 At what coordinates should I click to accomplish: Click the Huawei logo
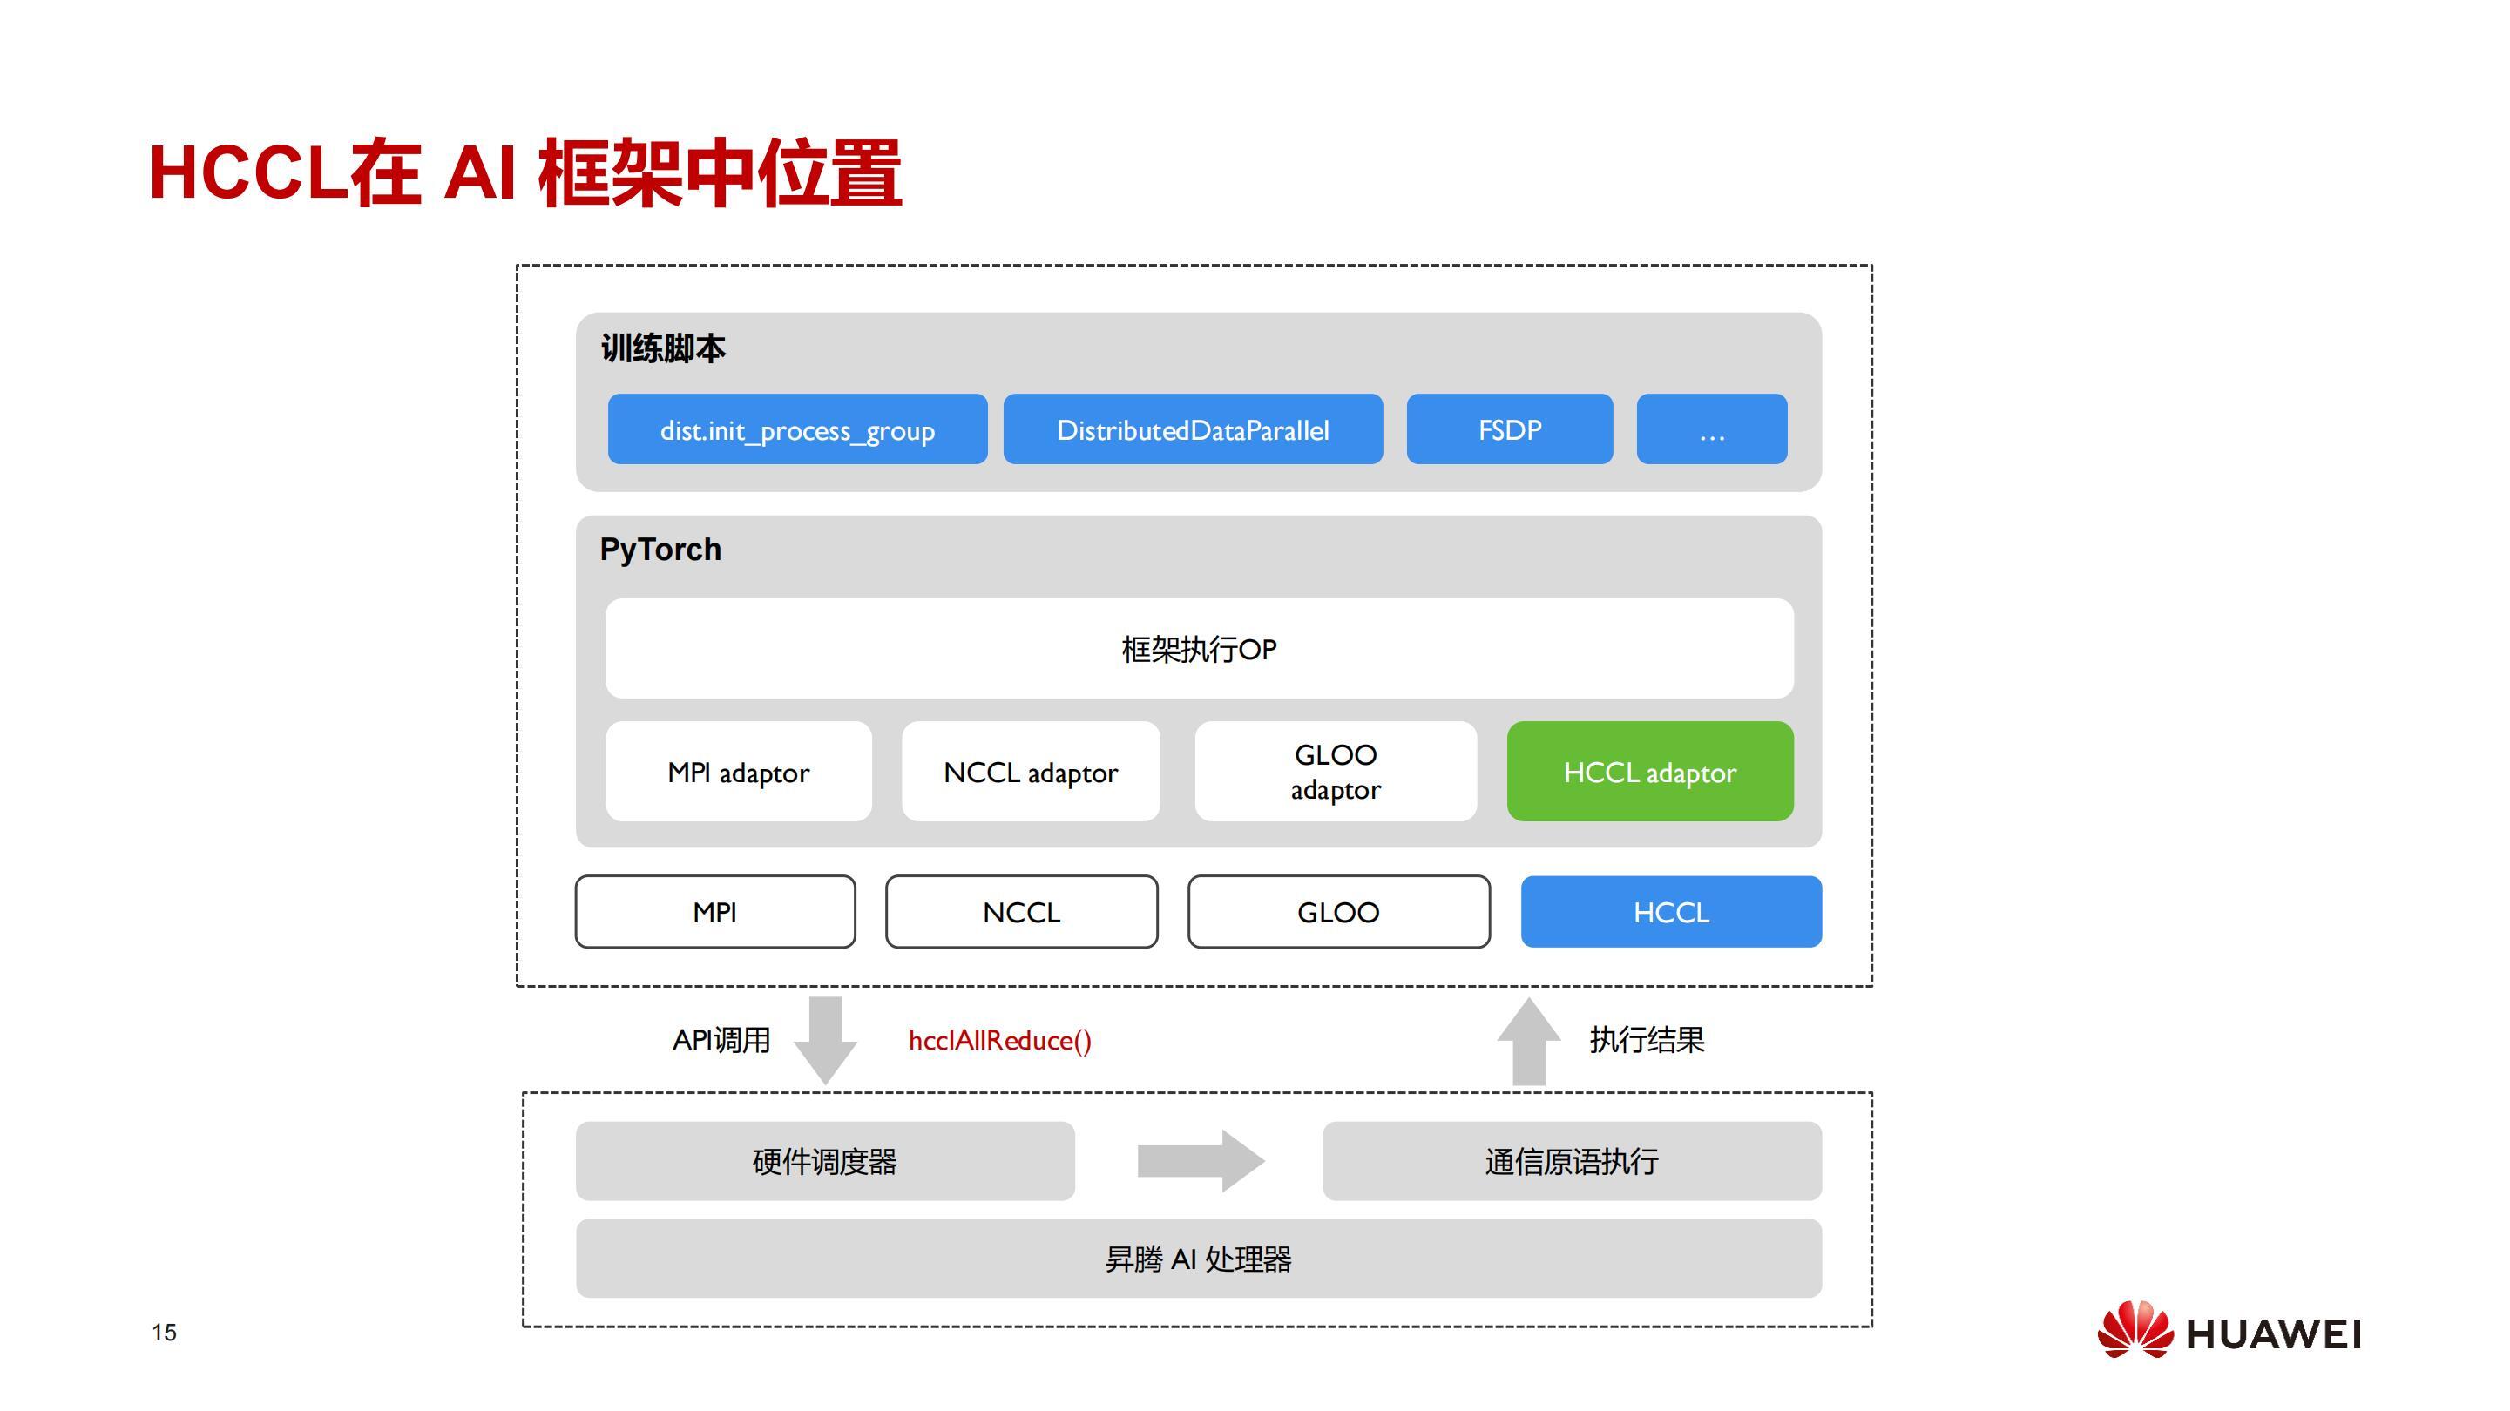[2229, 1330]
